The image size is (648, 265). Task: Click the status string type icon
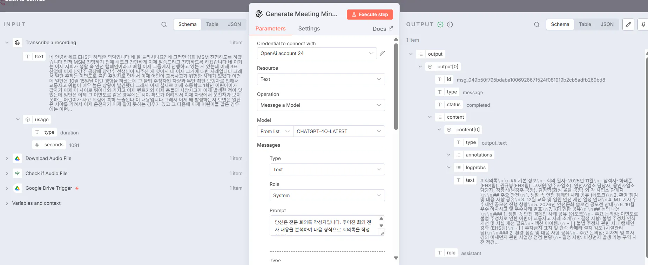(x=439, y=105)
